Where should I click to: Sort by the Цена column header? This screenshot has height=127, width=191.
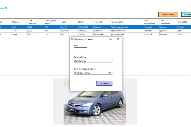coord(85,22)
